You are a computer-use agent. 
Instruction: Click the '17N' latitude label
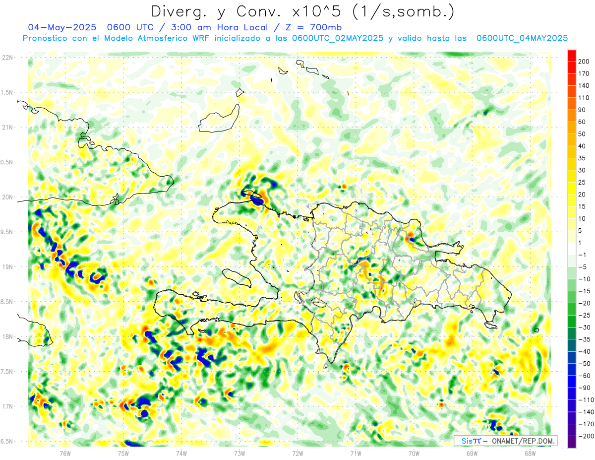[7, 406]
